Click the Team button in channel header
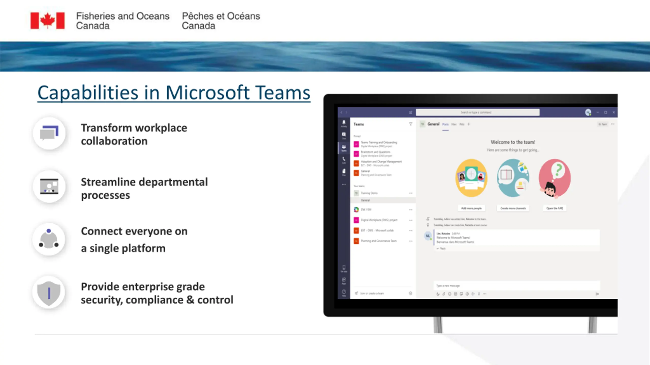Screen dimensions: 650x365 [x=603, y=124]
